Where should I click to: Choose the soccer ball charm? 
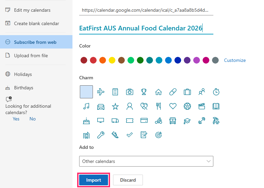click(187, 106)
